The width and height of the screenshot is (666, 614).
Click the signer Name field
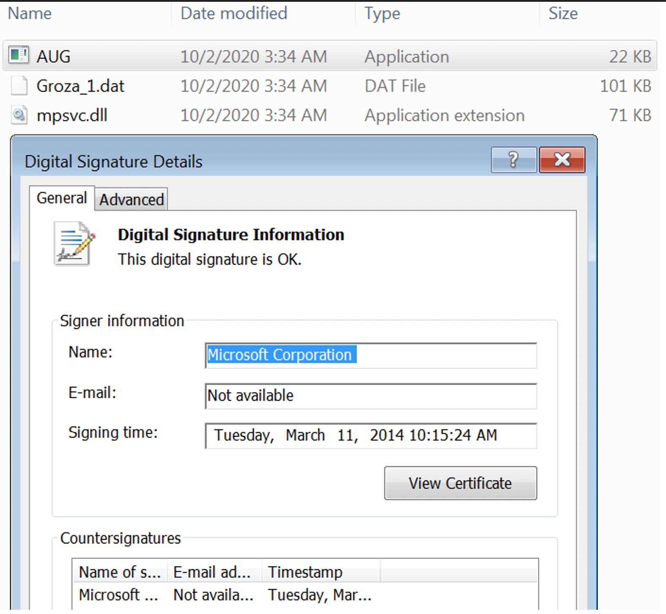point(371,355)
